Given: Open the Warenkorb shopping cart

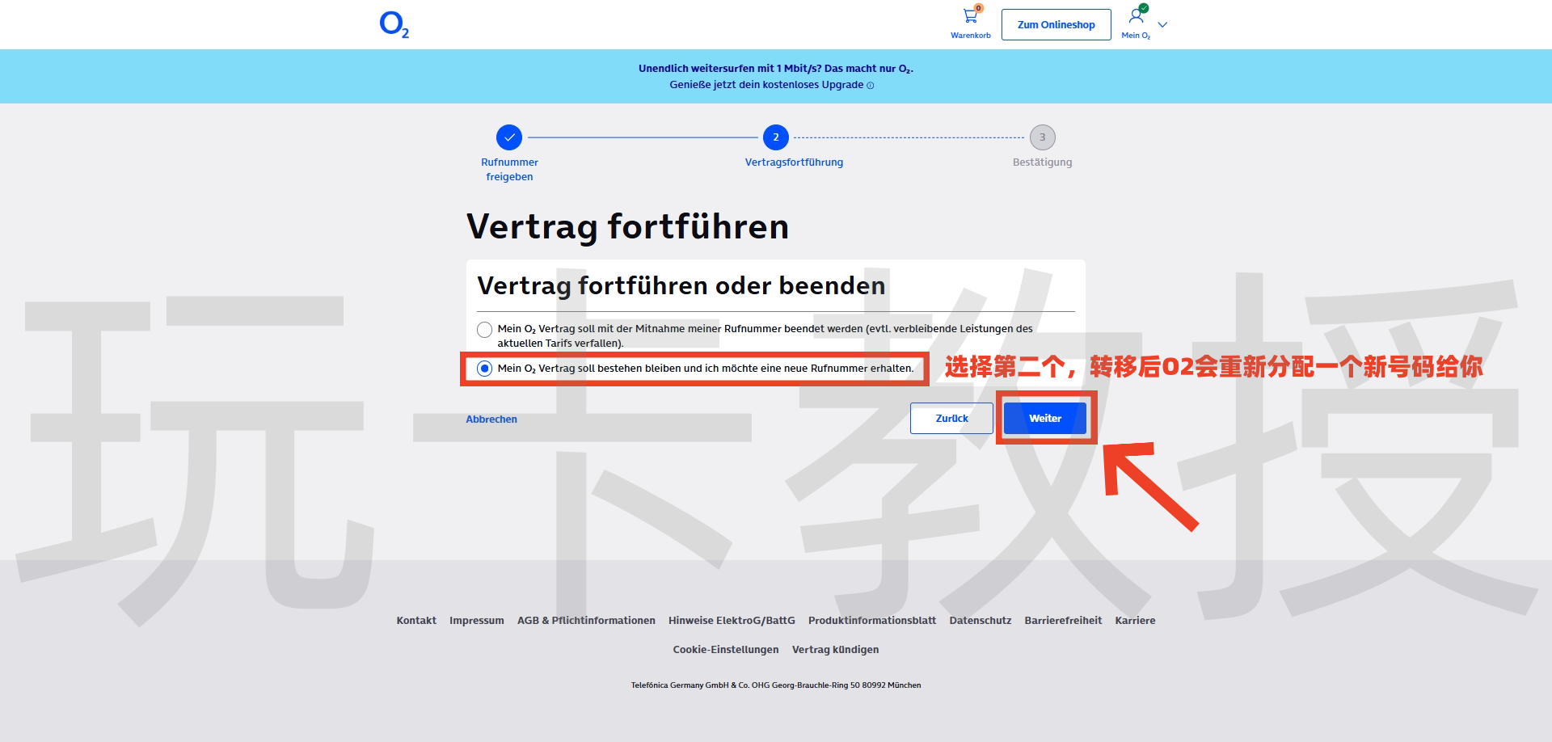Looking at the screenshot, I should pyautogui.click(x=970, y=23).
